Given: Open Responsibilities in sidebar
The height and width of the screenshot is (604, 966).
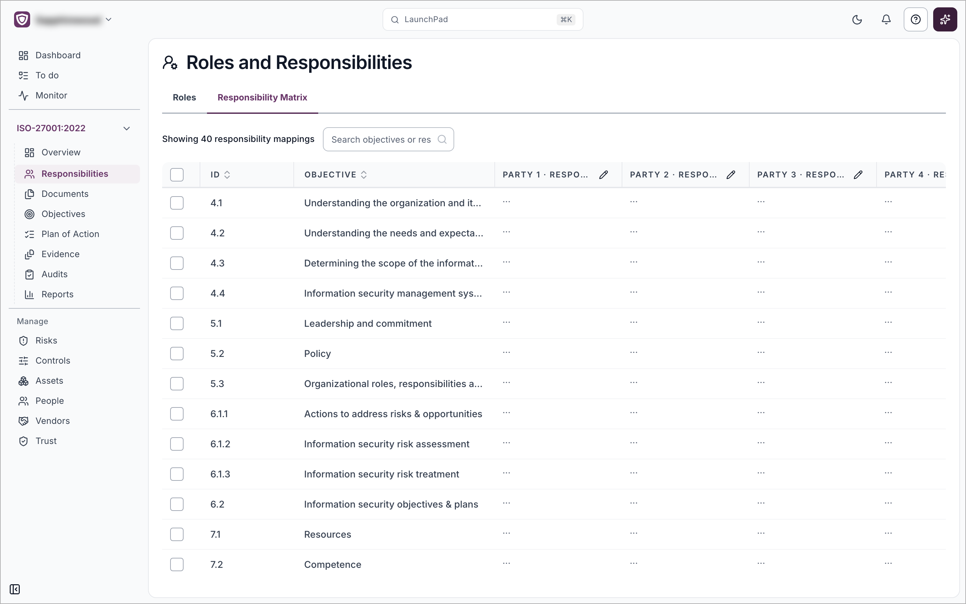Looking at the screenshot, I should coord(77,174).
